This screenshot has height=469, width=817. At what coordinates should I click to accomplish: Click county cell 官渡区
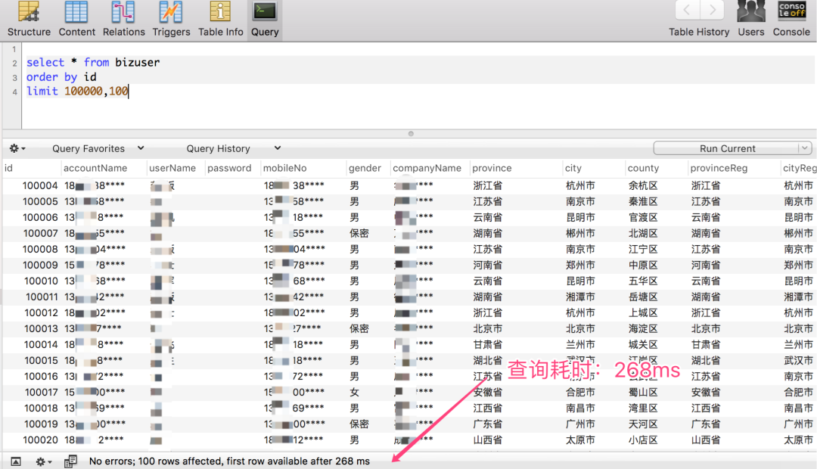tap(643, 217)
